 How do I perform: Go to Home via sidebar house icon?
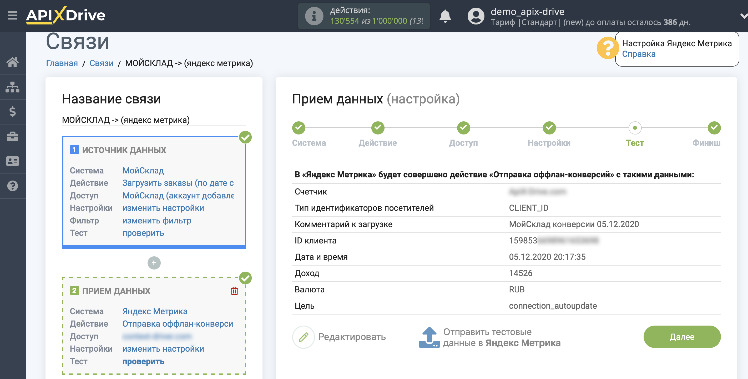coord(12,62)
